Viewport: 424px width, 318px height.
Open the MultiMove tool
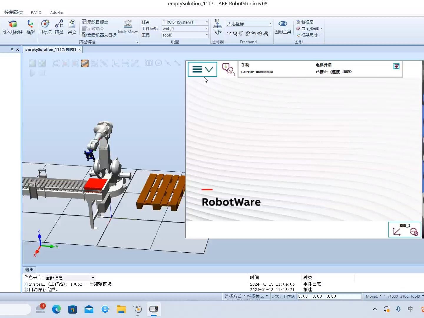(128, 27)
